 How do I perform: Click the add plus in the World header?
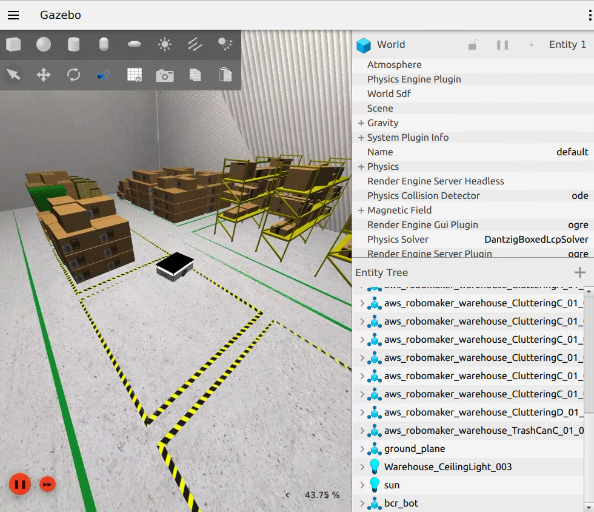[x=532, y=45]
